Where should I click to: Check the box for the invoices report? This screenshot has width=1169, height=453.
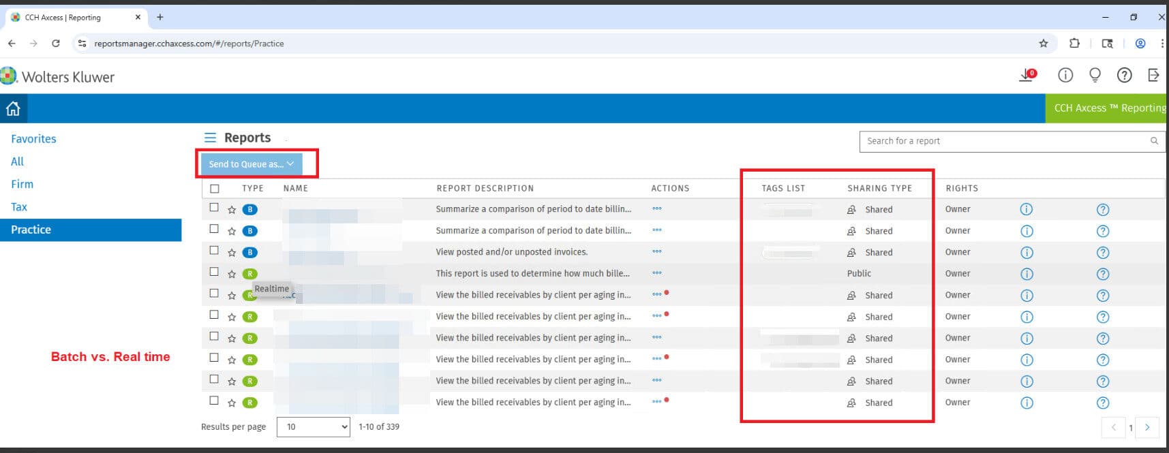pyautogui.click(x=214, y=251)
